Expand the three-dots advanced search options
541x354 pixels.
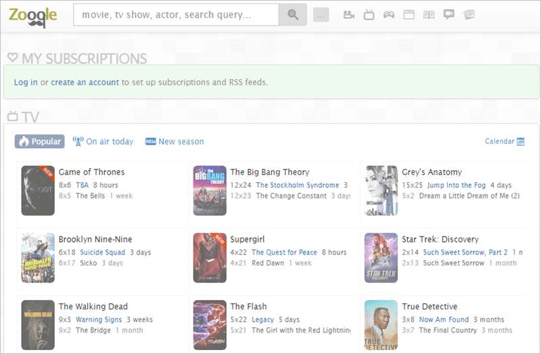(321, 15)
